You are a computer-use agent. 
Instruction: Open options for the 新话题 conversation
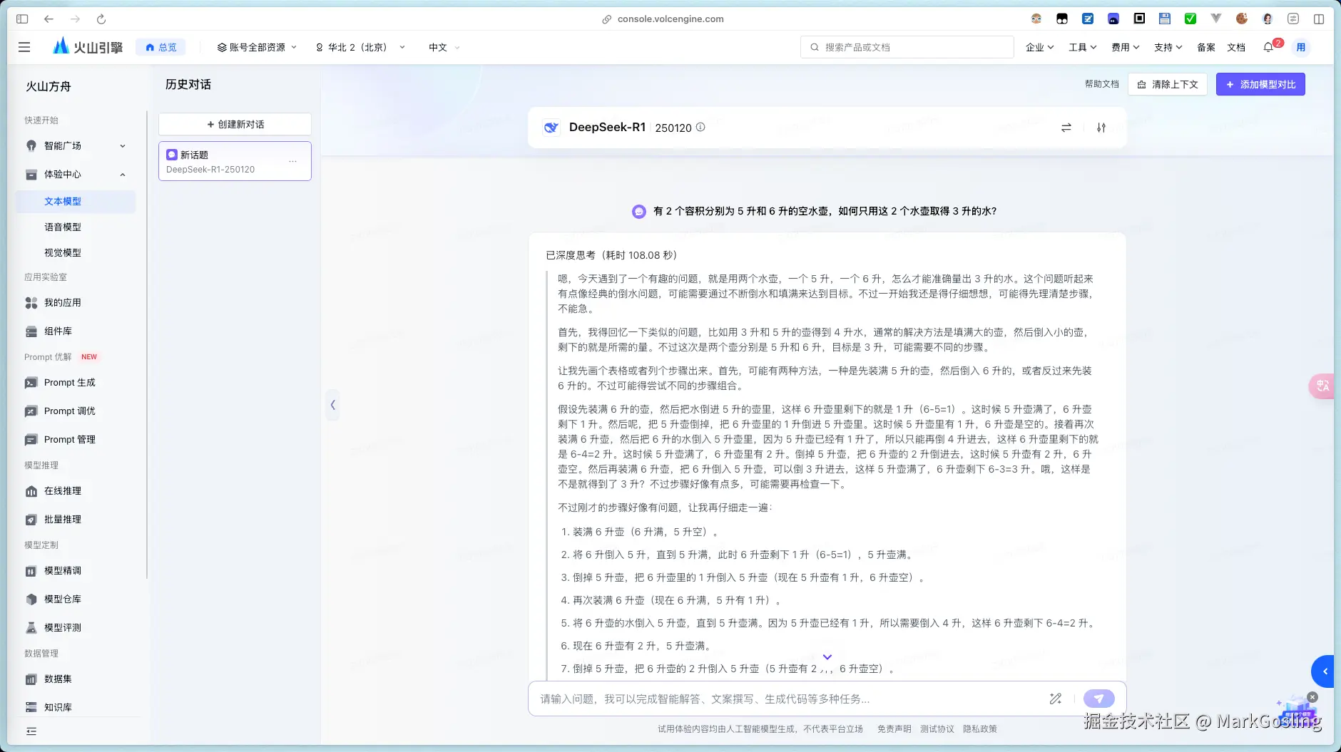(292, 161)
